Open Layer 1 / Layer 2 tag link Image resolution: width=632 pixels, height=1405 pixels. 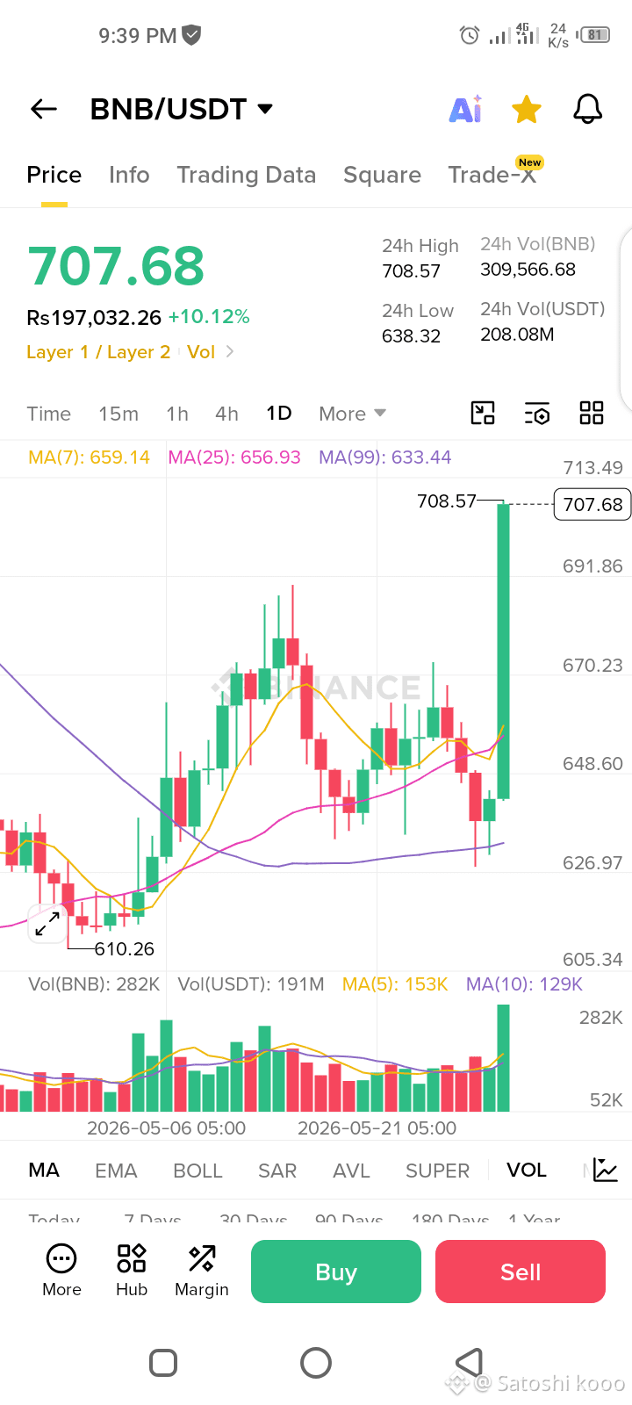pyautogui.click(x=98, y=352)
